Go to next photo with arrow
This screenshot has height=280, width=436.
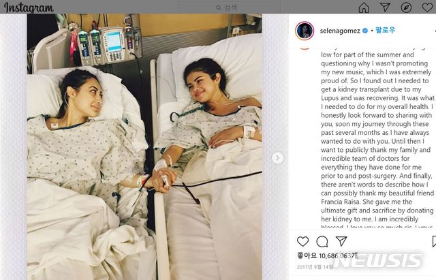[277, 158]
